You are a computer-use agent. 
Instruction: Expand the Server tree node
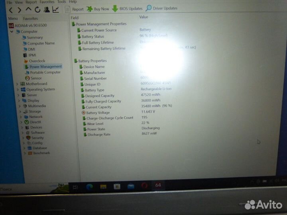pyautogui.click(x=18, y=95)
